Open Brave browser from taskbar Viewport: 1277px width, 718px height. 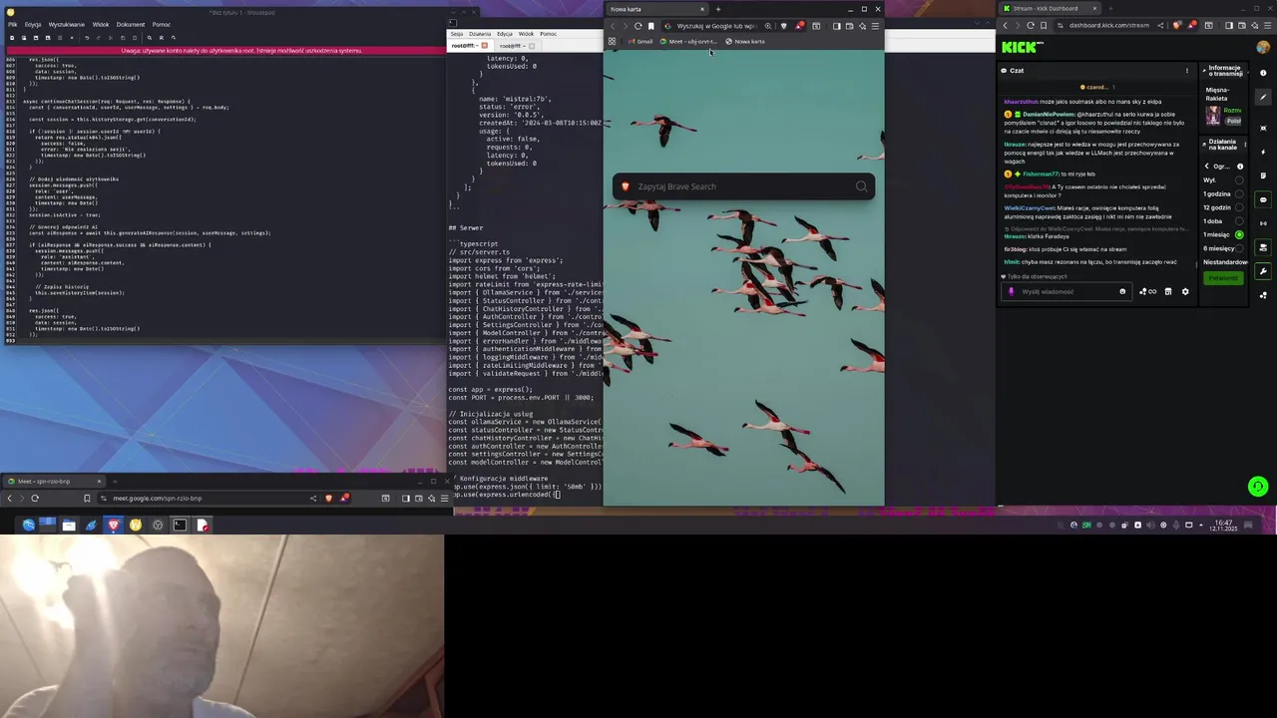pos(113,525)
